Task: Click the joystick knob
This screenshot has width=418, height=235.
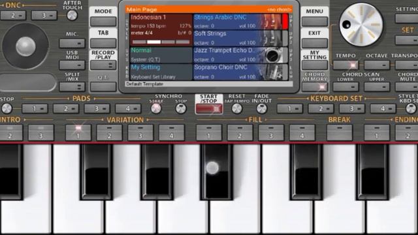Action: 25,46
